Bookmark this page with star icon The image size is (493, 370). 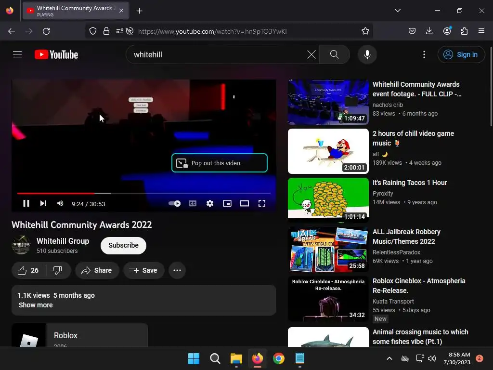coord(365,31)
